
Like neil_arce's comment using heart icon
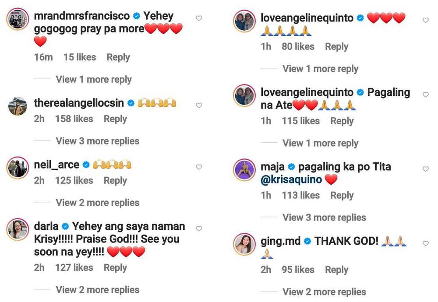tap(199, 167)
